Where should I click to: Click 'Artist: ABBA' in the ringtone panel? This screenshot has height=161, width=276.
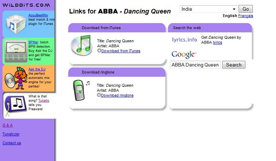(108, 90)
